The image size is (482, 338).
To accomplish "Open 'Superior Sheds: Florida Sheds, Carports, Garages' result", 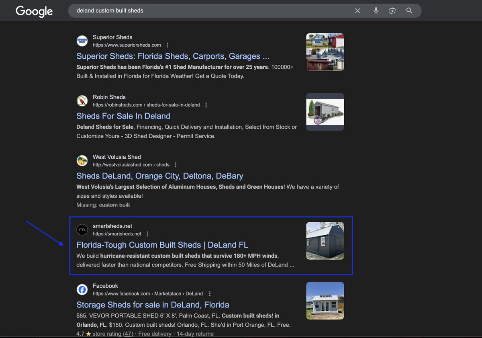I will 173,56.
